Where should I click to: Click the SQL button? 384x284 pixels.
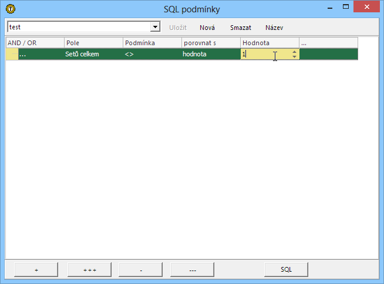(286, 269)
